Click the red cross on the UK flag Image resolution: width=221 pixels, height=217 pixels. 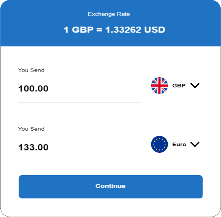pos(159,85)
